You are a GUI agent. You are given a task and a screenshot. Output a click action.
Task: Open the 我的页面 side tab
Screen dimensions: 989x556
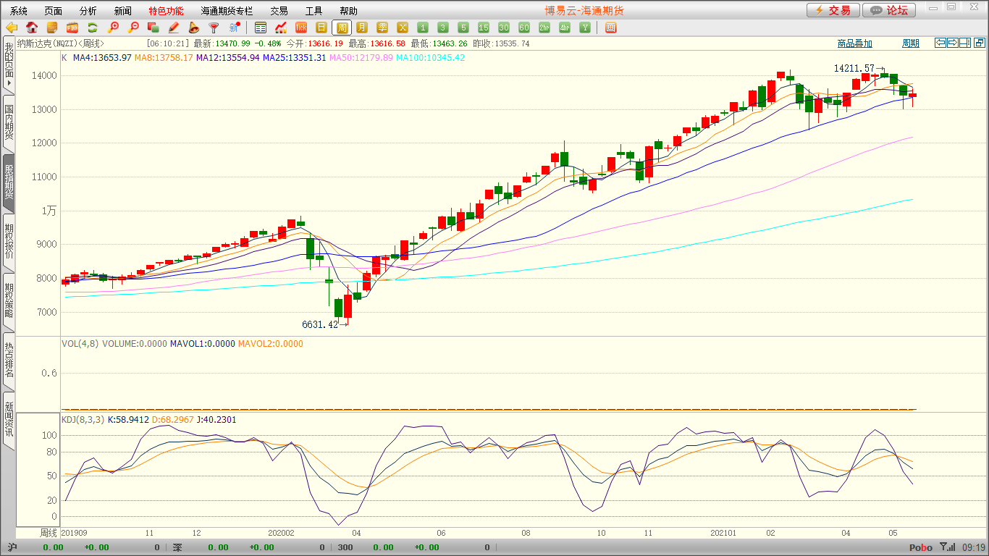[9, 65]
